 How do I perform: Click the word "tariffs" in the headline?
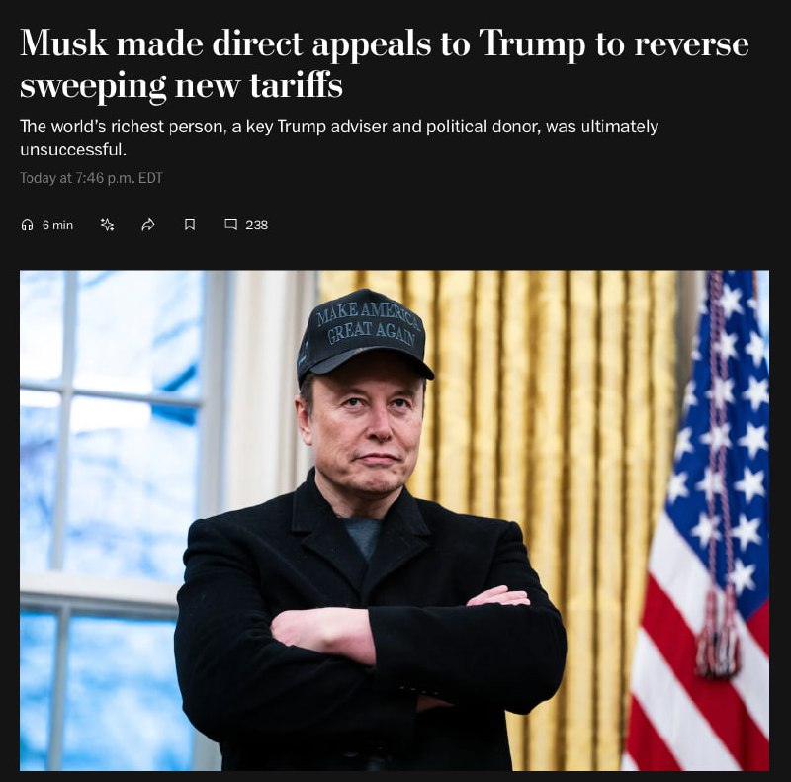[x=296, y=85]
